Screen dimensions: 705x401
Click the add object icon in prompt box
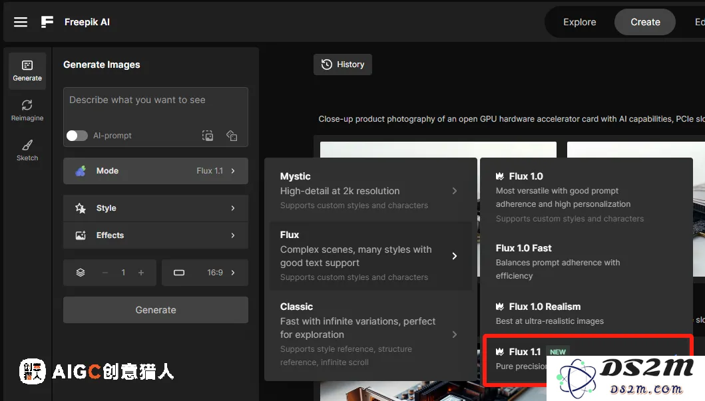[232, 136]
